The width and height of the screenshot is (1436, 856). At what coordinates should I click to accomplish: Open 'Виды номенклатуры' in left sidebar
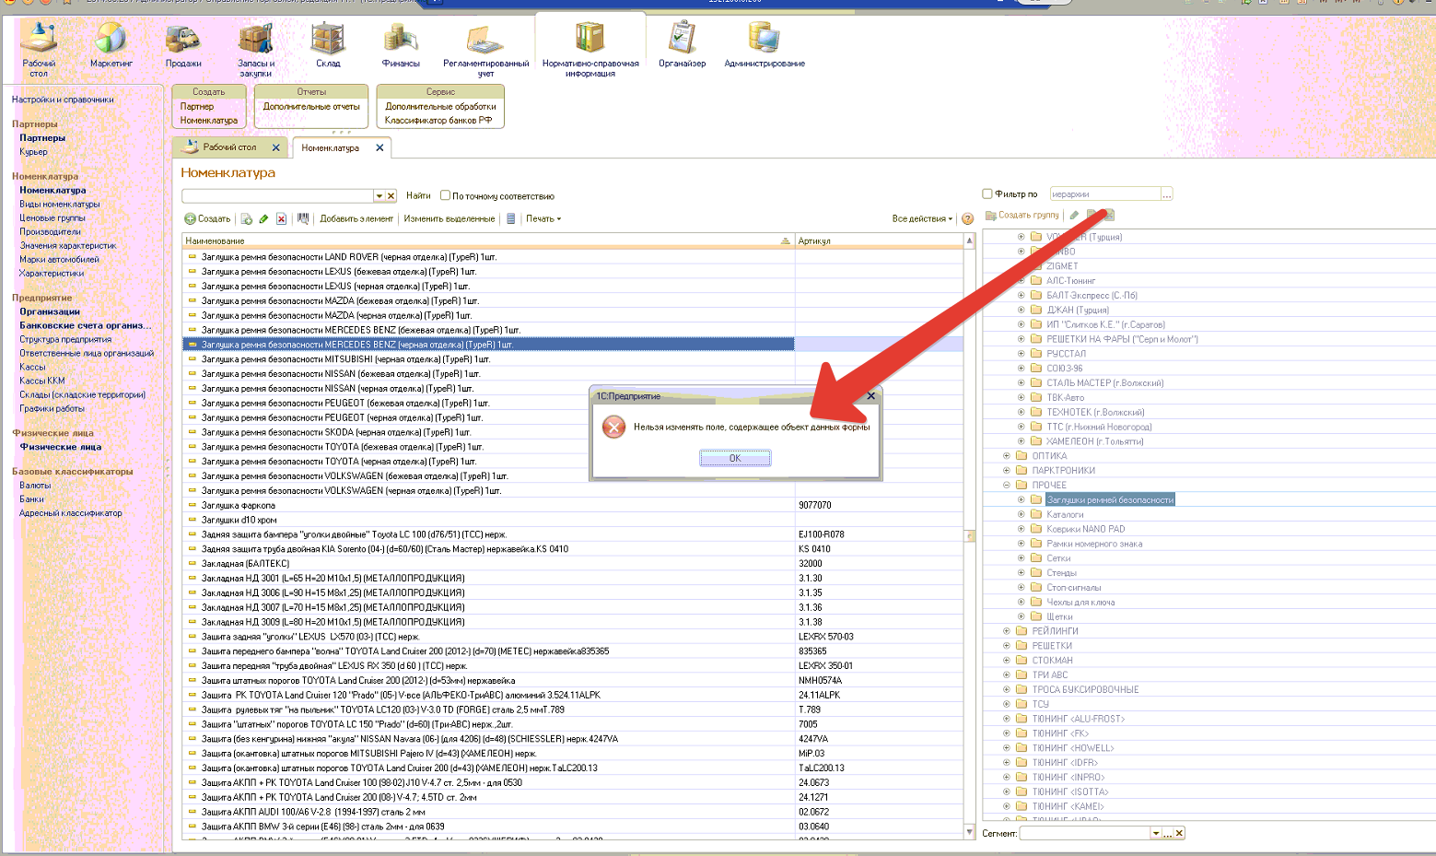point(60,205)
